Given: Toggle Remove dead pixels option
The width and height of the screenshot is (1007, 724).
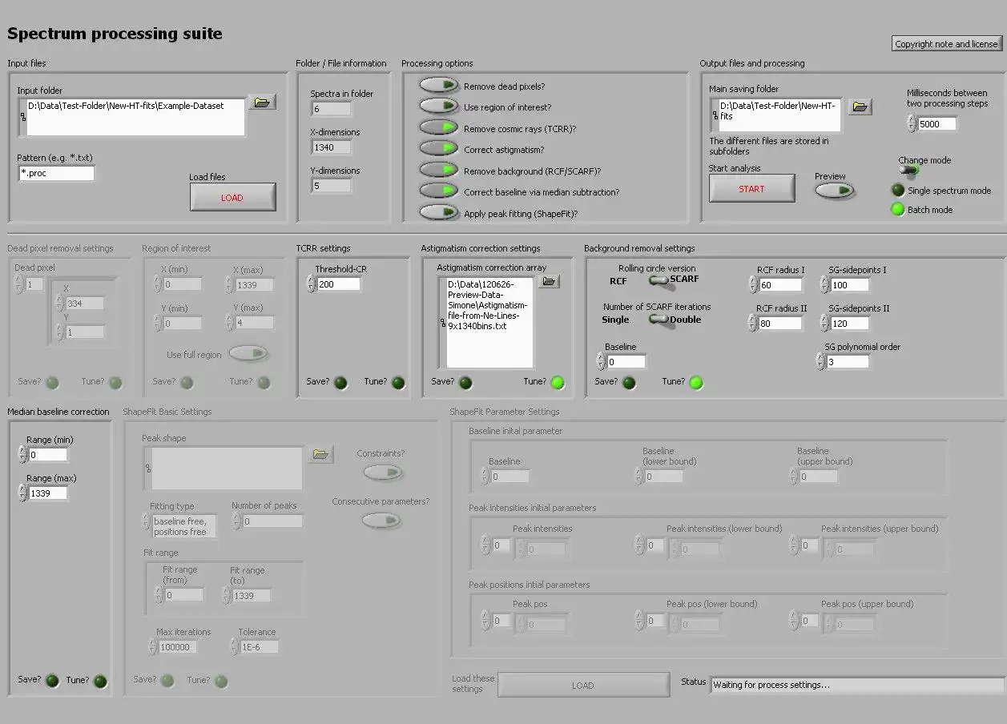Looking at the screenshot, I should (438, 86).
